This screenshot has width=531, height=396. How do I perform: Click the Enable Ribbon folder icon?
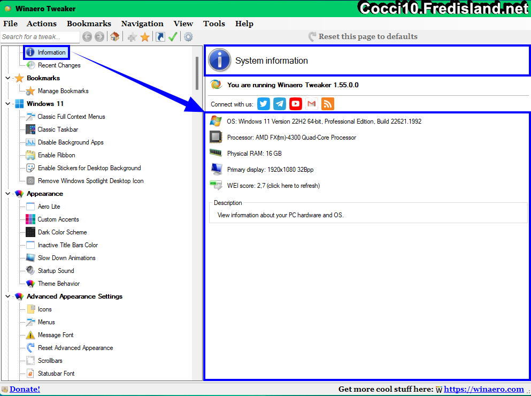(30, 155)
